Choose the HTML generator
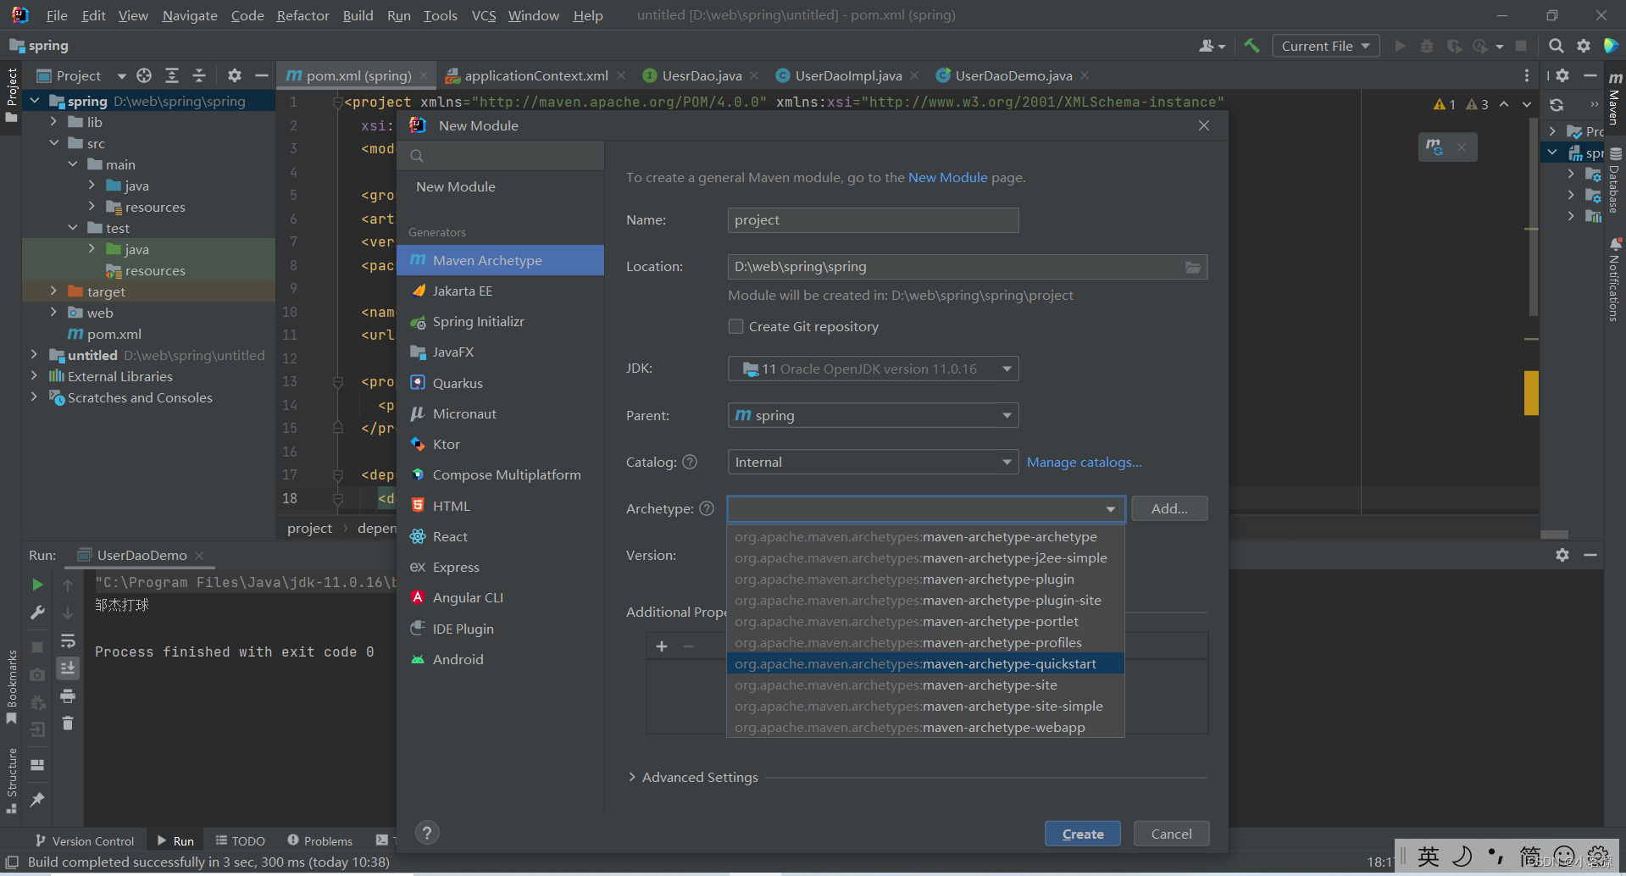1626x876 pixels. click(x=500, y=506)
